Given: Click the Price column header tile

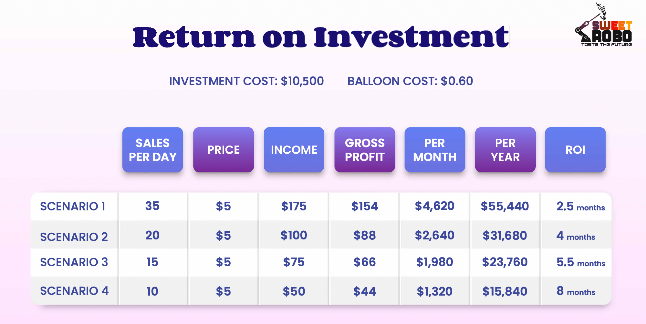Looking at the screenshot, I should pyautogui.click(x=224, y=150).
